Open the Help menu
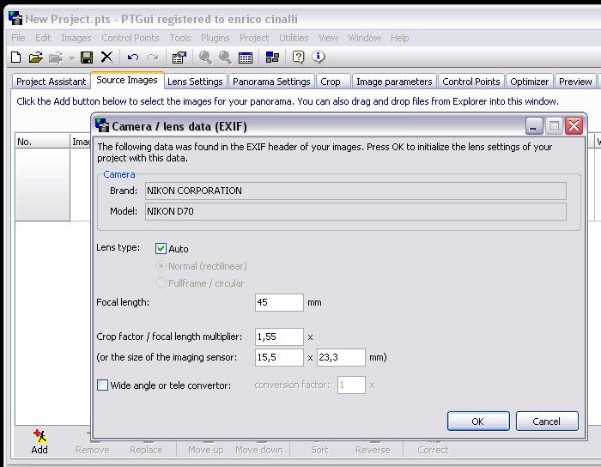Viewport: 601px width, 467px height. click(400, 38)
